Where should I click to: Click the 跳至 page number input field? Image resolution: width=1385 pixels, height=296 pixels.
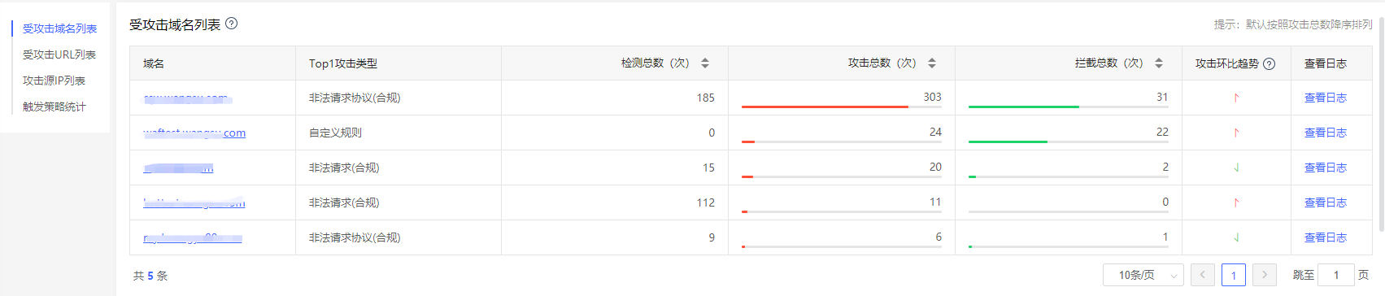pos(1336,275)
